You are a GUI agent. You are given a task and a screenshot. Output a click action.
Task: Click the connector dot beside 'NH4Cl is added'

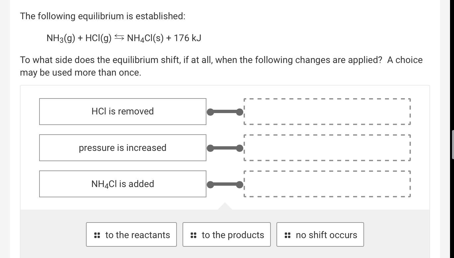210,184
